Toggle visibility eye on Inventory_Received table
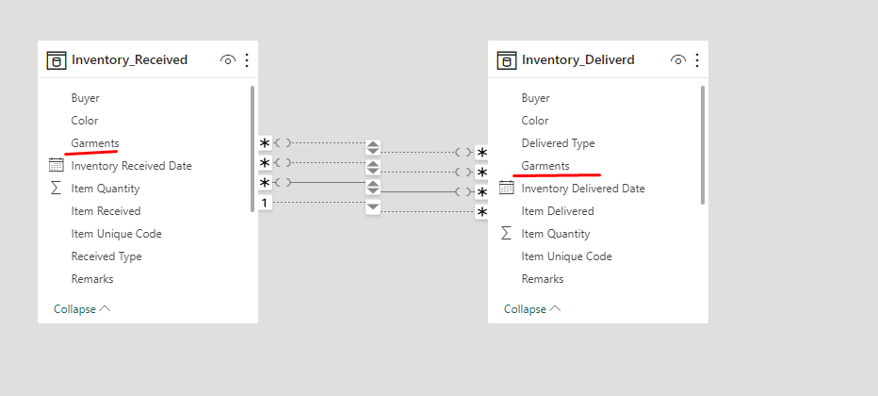The height and width of the screenshot is (396, 878). pos(228,60)
